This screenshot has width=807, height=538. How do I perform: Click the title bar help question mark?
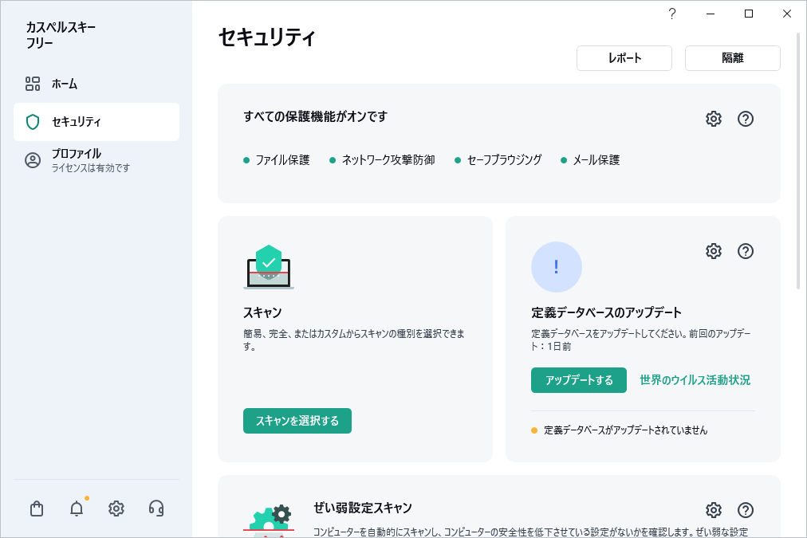click(672, 14)
